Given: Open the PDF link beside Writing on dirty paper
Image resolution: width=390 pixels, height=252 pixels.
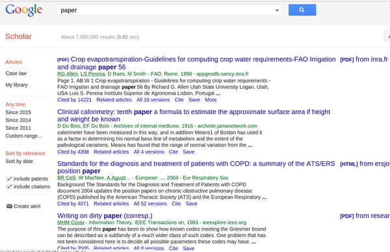Looking at the screenshot, I should pos(365,216).
